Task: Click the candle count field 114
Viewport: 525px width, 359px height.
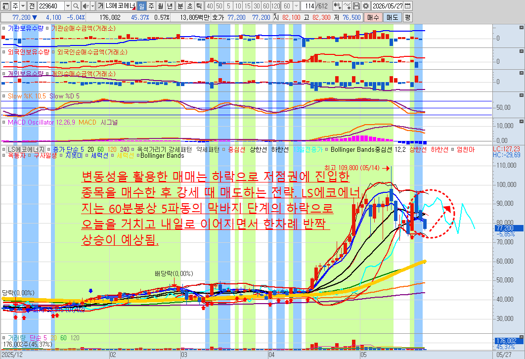Action: point(308,6)
